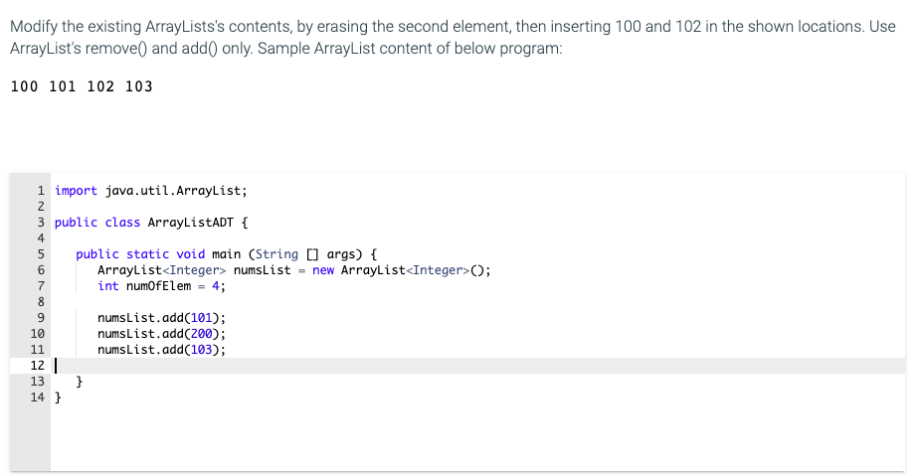
Task: Click the numOfElem variable name
Action: [x=158, y=286]
